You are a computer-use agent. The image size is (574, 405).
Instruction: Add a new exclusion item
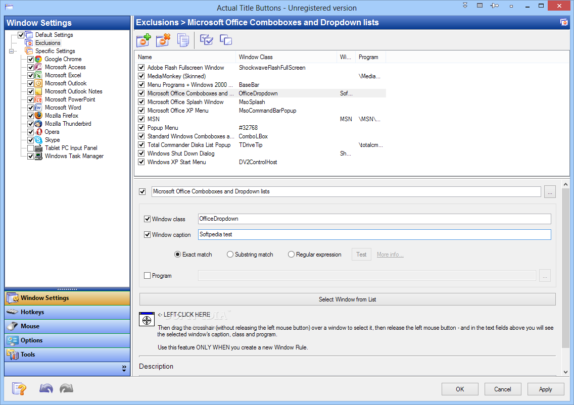point(143,40)
